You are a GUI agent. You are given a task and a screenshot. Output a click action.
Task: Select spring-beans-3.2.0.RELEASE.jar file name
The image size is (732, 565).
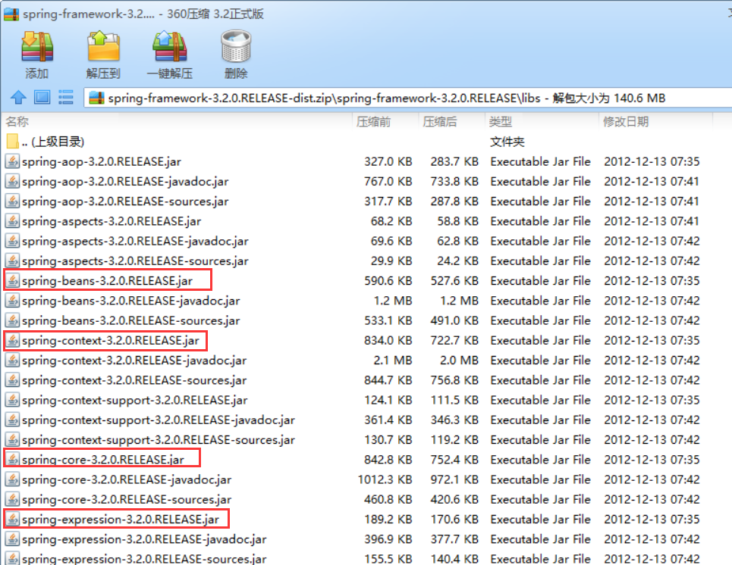(107, 281)
